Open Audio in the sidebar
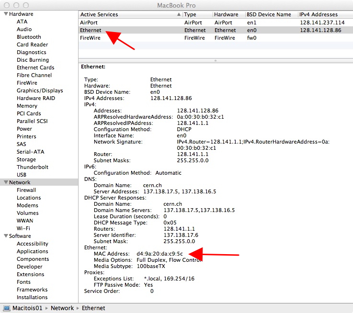The width and height of the screenshot is (353, 313). coord(24,29)
